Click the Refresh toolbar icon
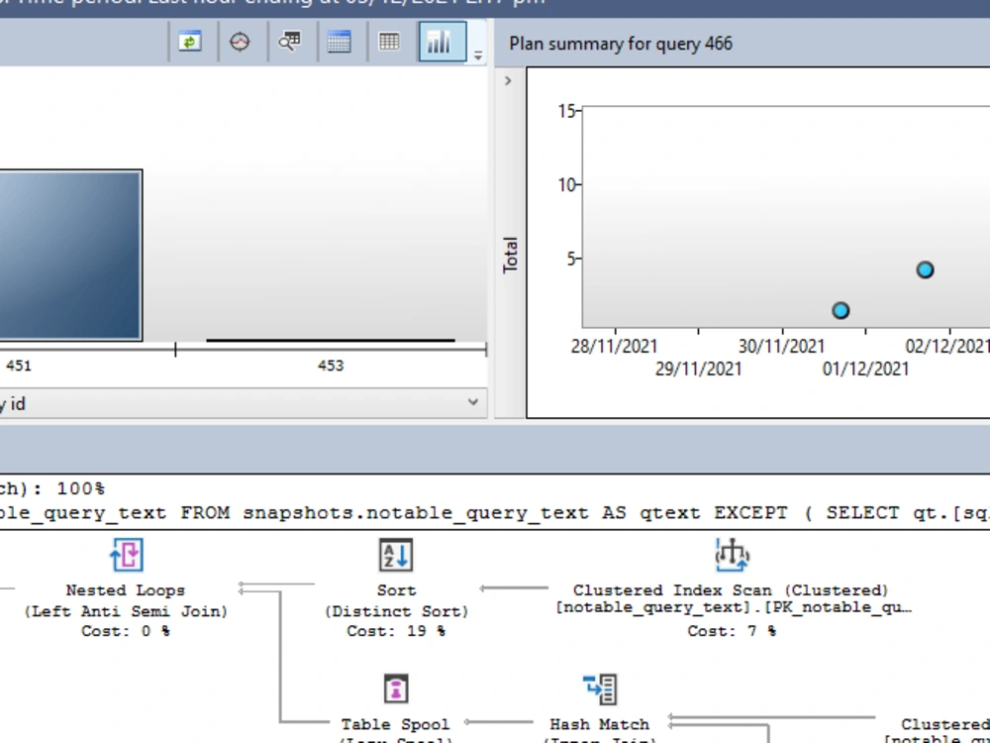The height and width of the screenshot is (743, 990). tap(189, 42)
